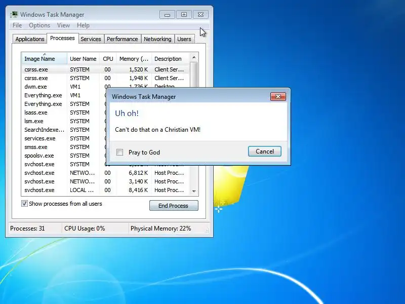This screenshot has width=405, height=304.
Task: Sort by Image Name column header
Action: 45,59
